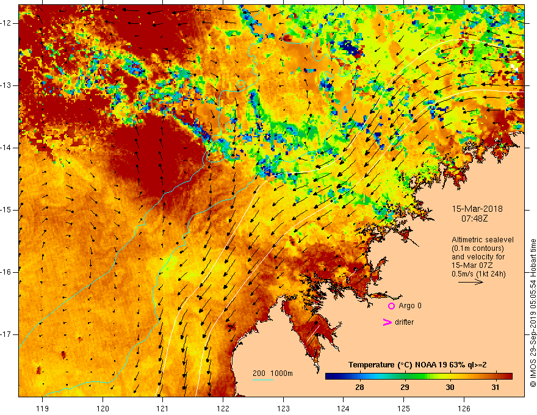Viewport: 537px width, 415px height.
Task: Click the colorbar value '30'
Action: [450, 388]
